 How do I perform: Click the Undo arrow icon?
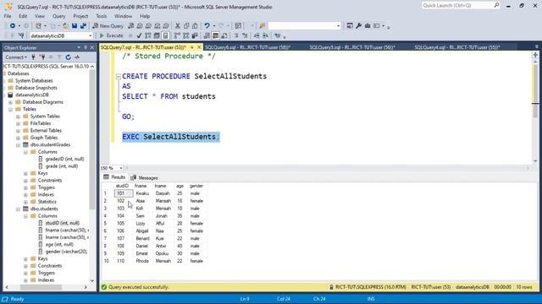point(207,26)
